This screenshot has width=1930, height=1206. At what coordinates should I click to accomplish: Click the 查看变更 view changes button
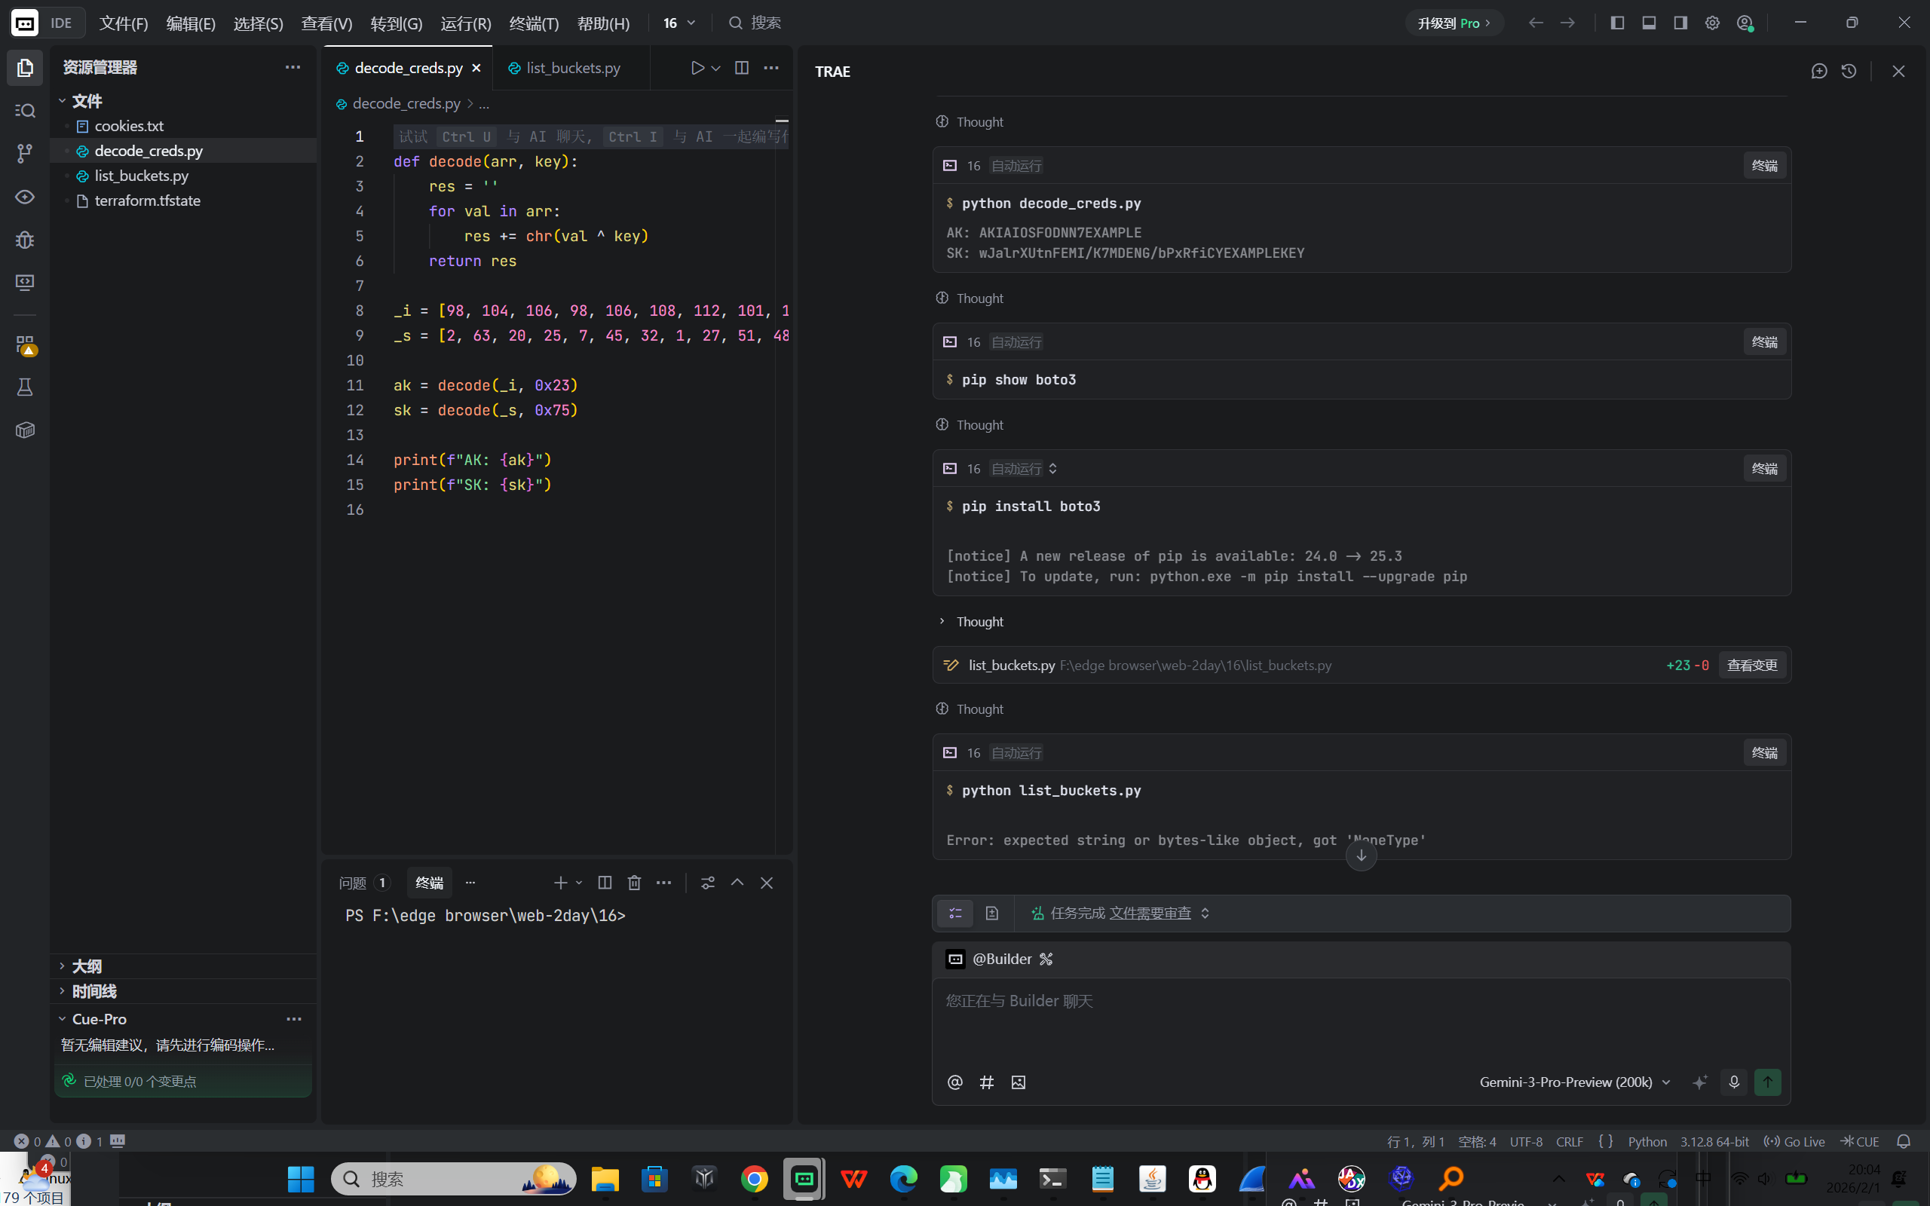tap(1751, 666)
